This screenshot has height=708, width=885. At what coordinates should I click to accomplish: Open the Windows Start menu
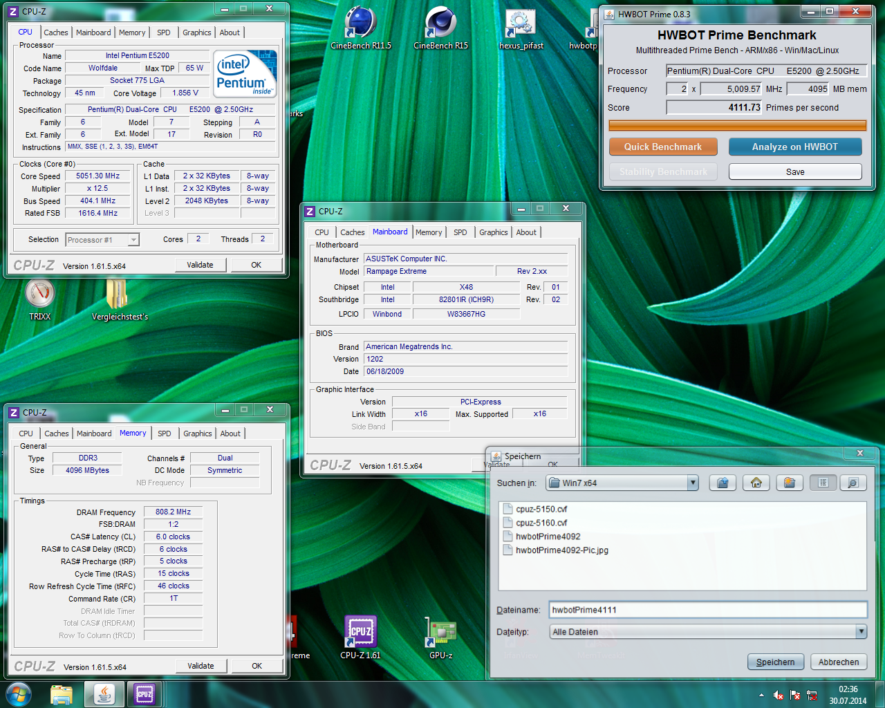click(x=18, y=694)
